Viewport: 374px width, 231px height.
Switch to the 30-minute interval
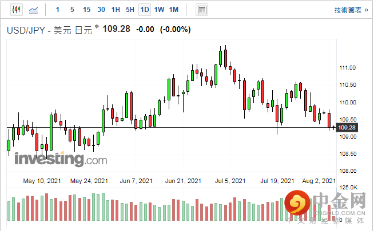pos(101,10)
